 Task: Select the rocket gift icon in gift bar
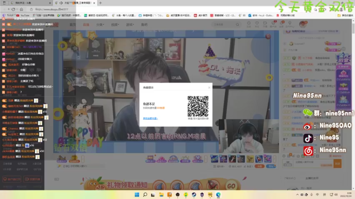click(259, 159)
